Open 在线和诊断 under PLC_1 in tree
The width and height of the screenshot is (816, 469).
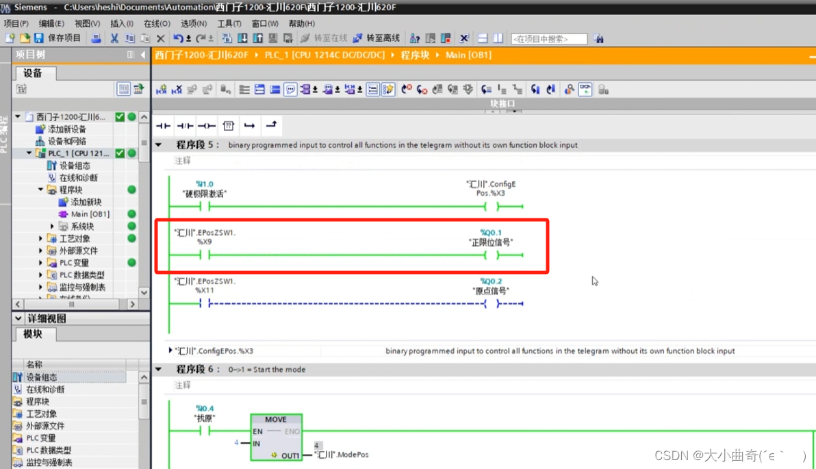78,177
